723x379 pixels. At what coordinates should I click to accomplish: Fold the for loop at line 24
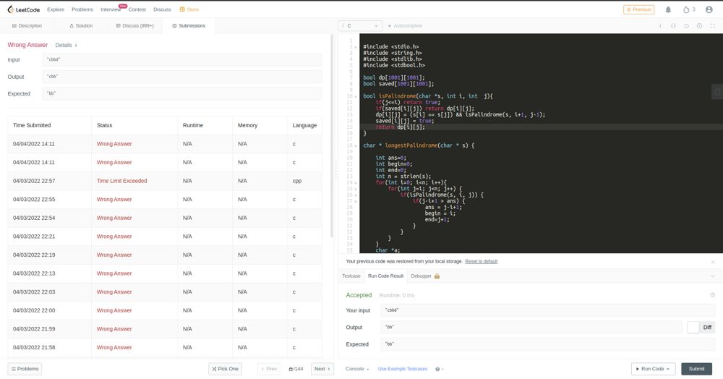pos(356,183)
